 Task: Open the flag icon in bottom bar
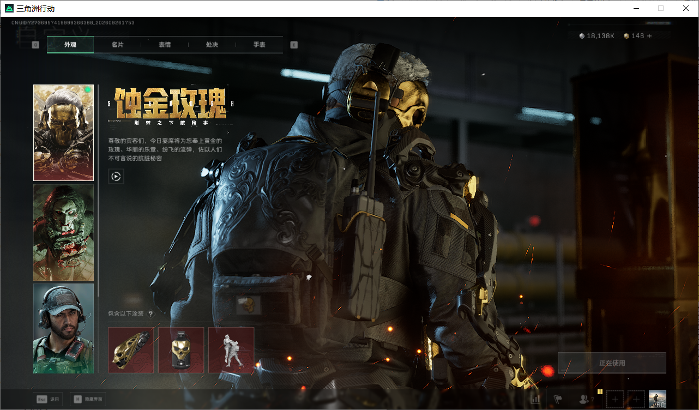tap(558, 400)
